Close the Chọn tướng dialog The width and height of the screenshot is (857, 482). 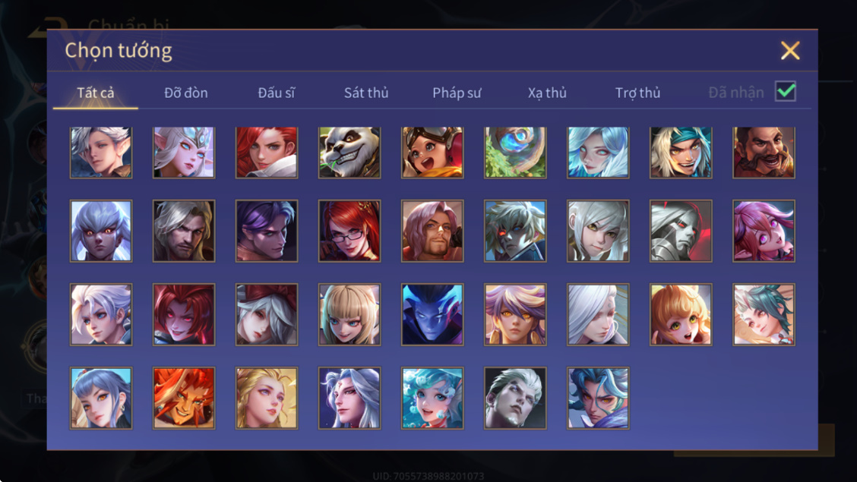[790, 51]
